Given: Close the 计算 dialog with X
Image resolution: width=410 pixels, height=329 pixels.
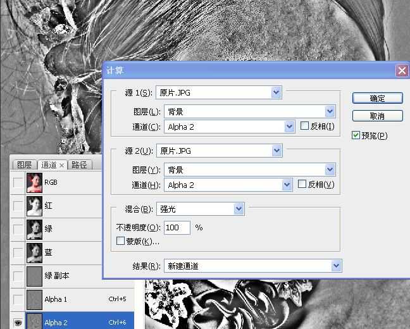Looking at the screenshot, I should (402, 70).
